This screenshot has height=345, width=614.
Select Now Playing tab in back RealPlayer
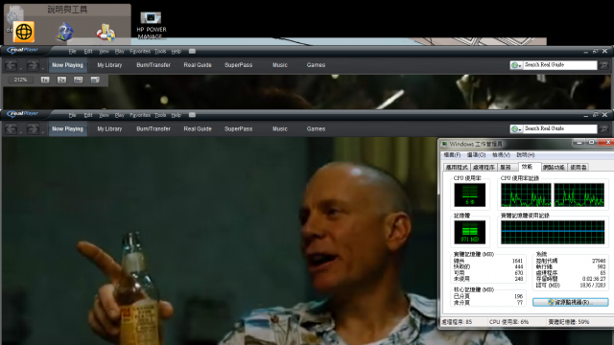coord(68,65)
